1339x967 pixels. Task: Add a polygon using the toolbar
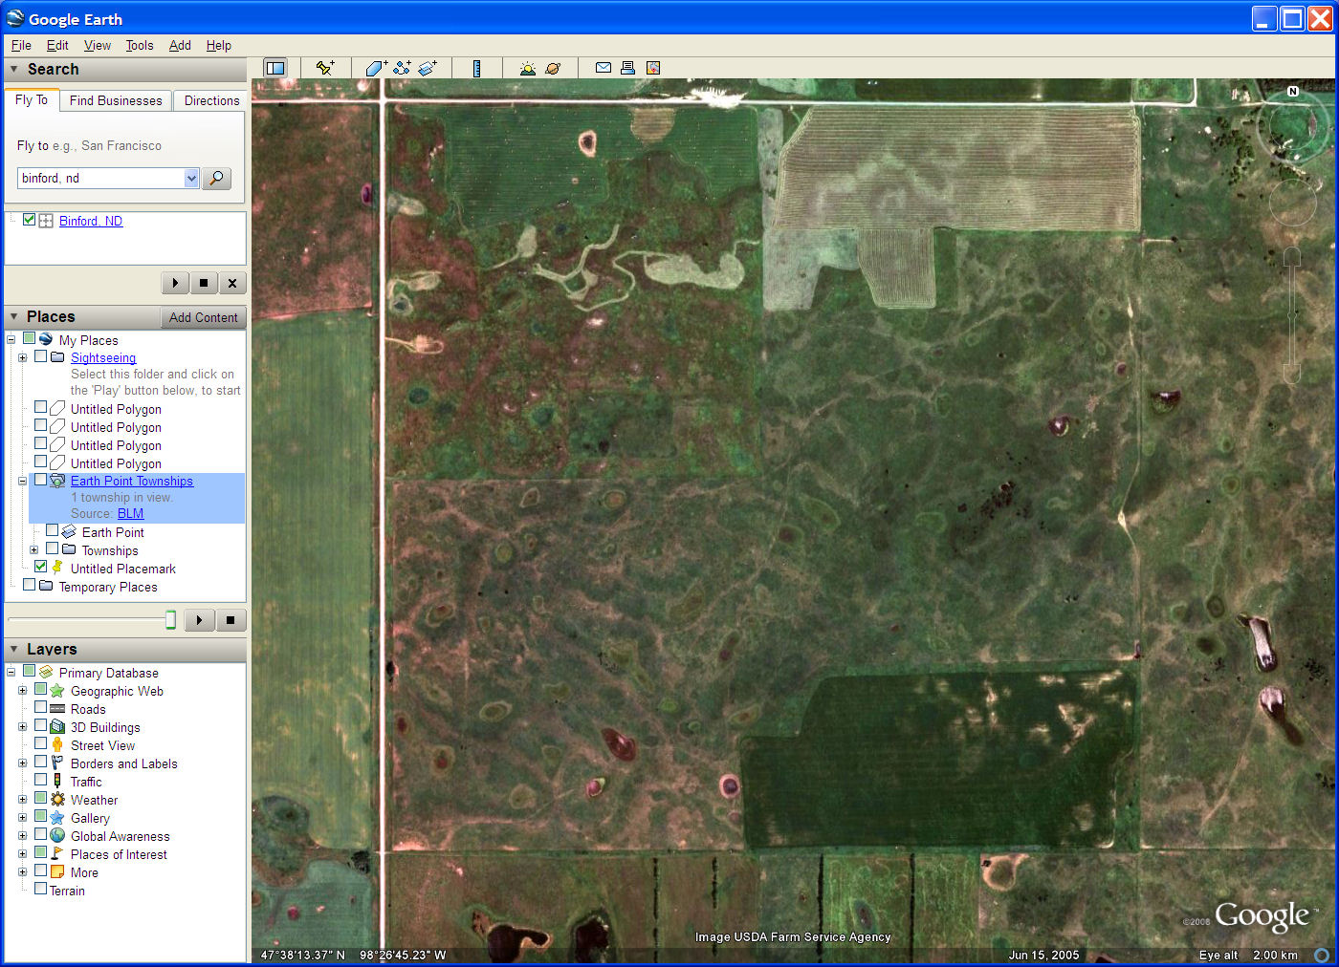376,68
